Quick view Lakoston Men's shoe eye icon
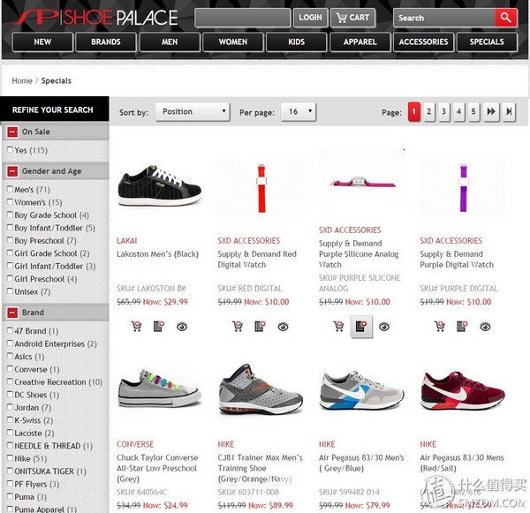The image size is (530, 513). click(x=182, y=327)
